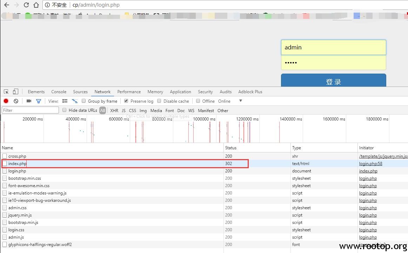
Task: Select the bootstrap.min.css request row
Action: pos(204,178)
